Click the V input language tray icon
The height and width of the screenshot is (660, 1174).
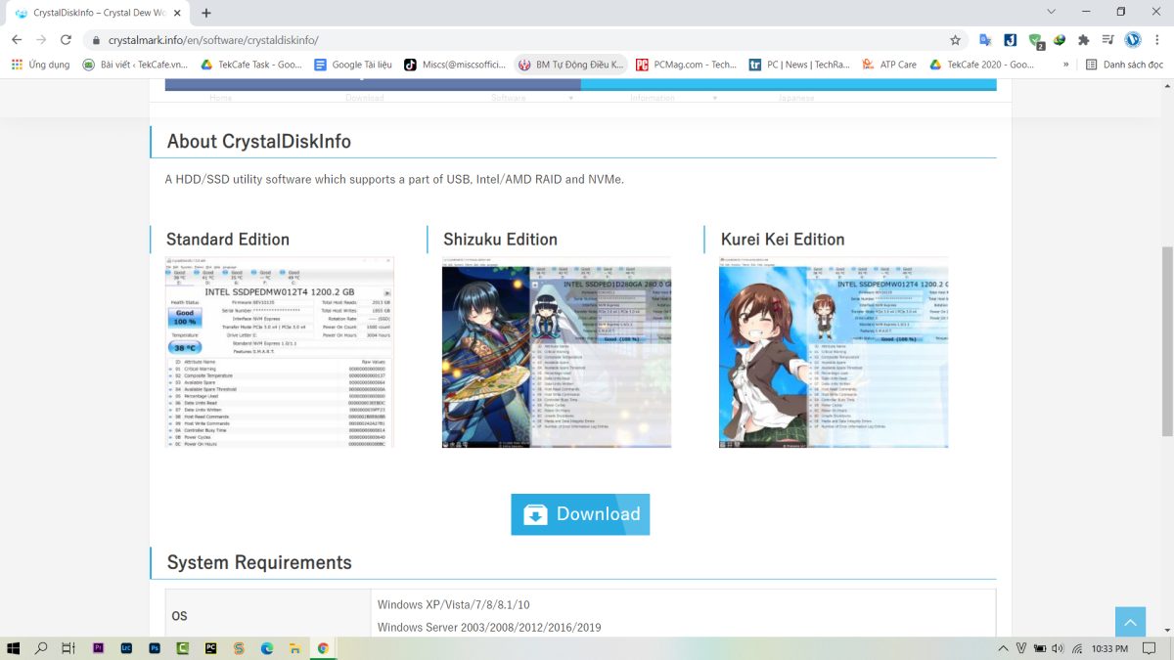pyautogui.click(x=1022, y=648)
